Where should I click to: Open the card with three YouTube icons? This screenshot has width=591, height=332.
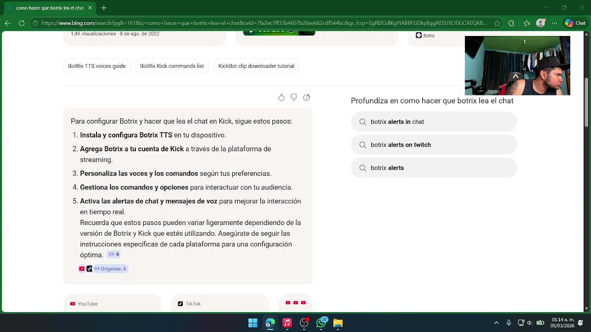[x=295, y=303]
